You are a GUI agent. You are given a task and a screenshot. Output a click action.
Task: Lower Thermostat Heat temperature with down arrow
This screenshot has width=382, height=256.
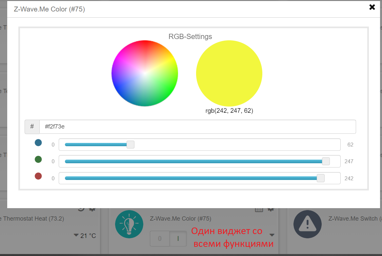(76, 235)
